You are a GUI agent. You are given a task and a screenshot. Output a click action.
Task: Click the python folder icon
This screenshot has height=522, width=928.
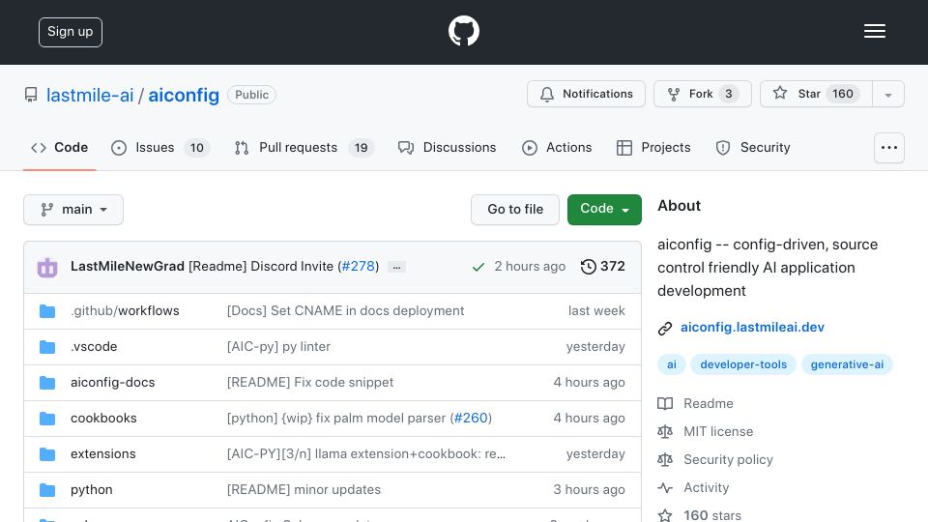click(47, 490)
